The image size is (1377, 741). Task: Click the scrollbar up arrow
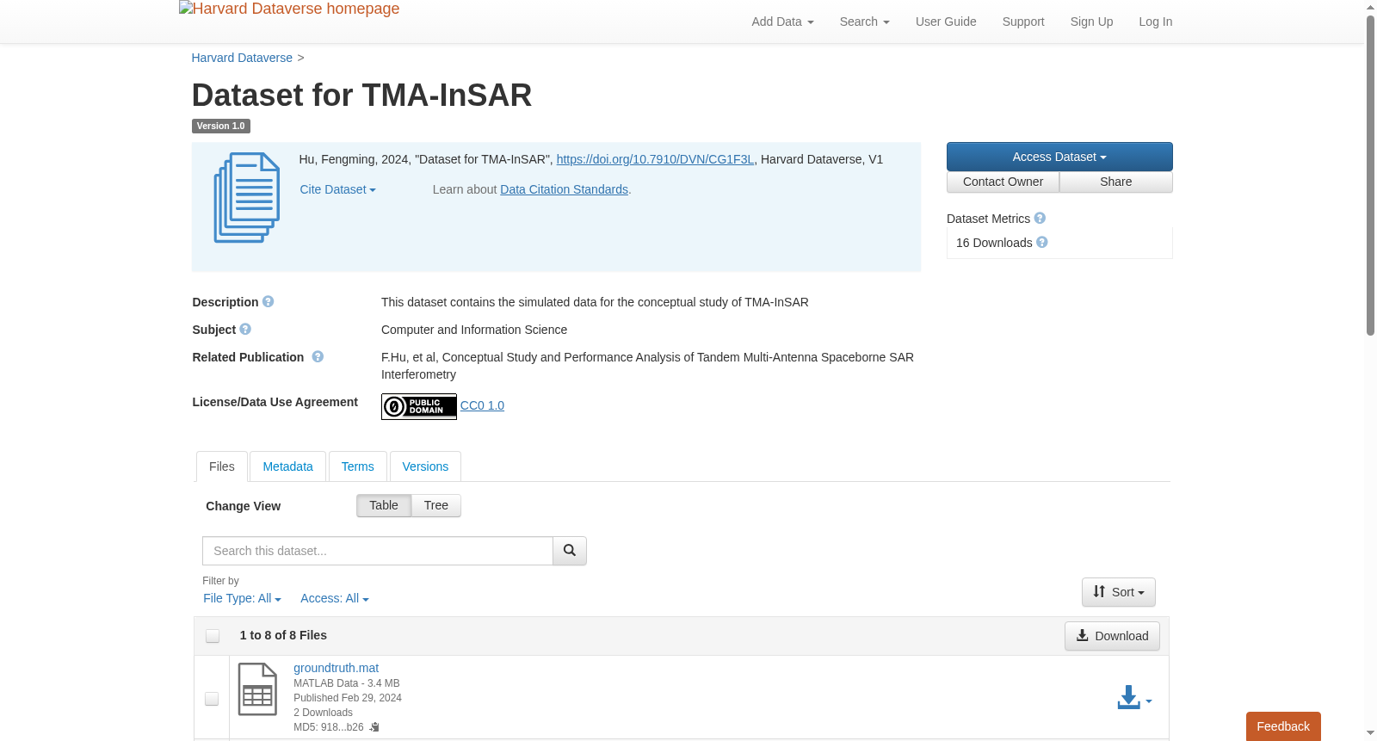(x=1370, y=7)
